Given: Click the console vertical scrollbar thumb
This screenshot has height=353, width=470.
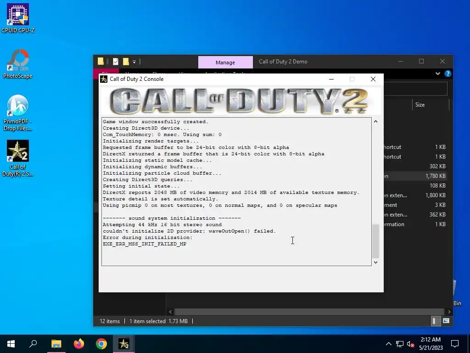Looking at the screenshot, I should point(375,241).
